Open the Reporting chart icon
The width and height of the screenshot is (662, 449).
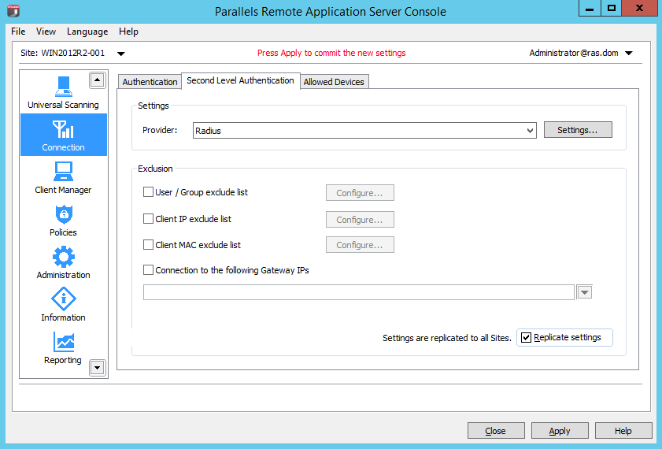coord(64,342)
